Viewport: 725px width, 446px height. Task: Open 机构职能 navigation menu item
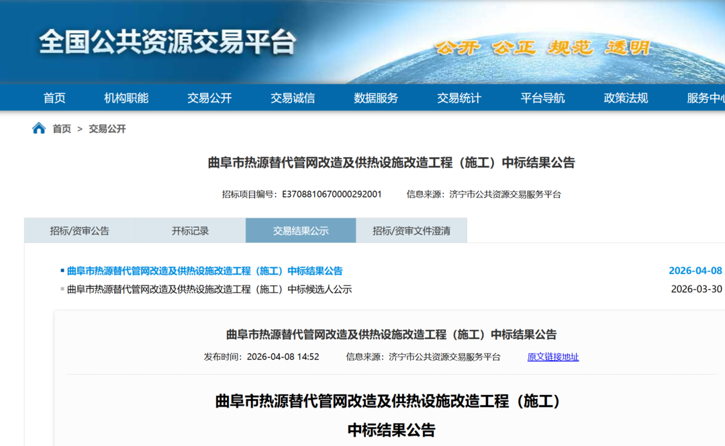[126, 98]
